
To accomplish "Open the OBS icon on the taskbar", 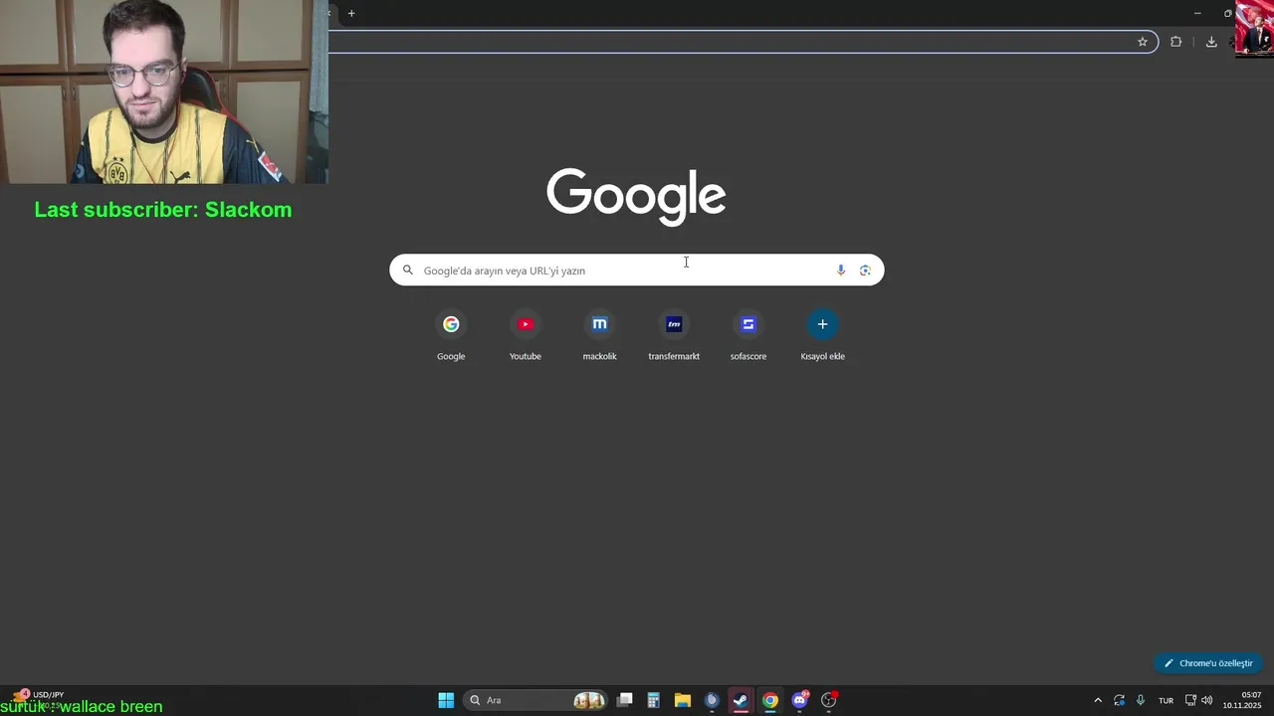I will pyautogui.click(x=829, y=700).
